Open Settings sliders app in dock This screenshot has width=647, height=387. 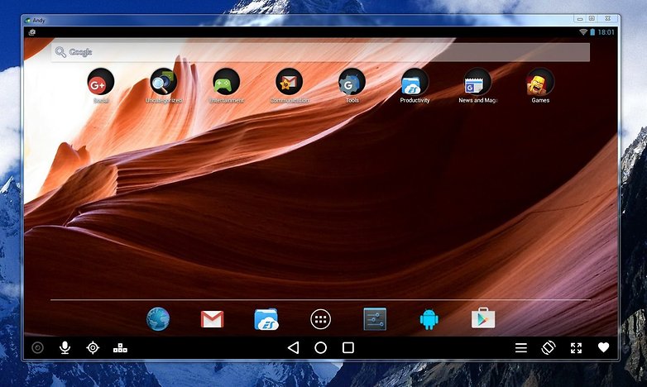[x=375, y=319]
